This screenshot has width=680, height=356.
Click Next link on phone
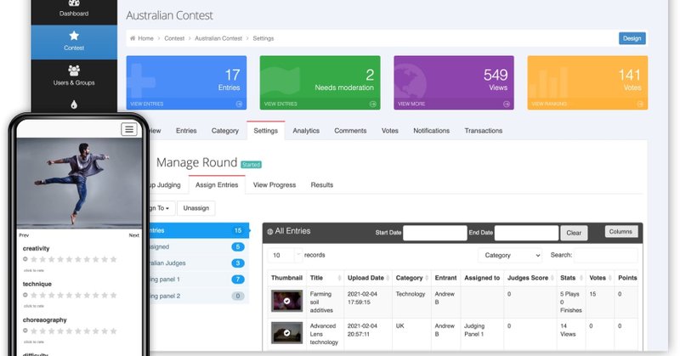(x=134, y=235)
